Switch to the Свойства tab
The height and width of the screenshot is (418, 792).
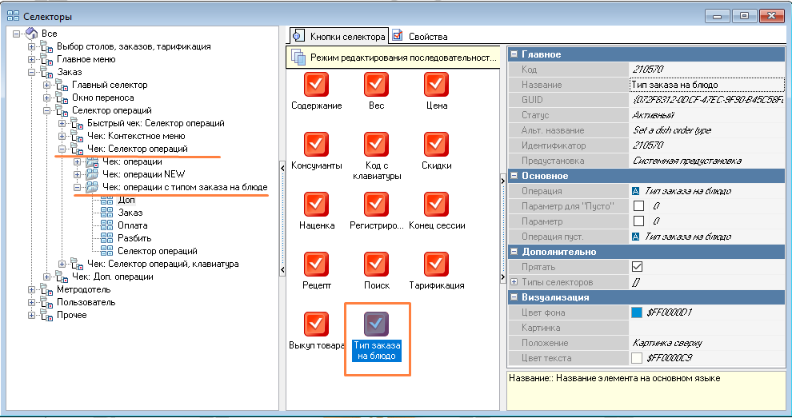(x=420, y=36)
